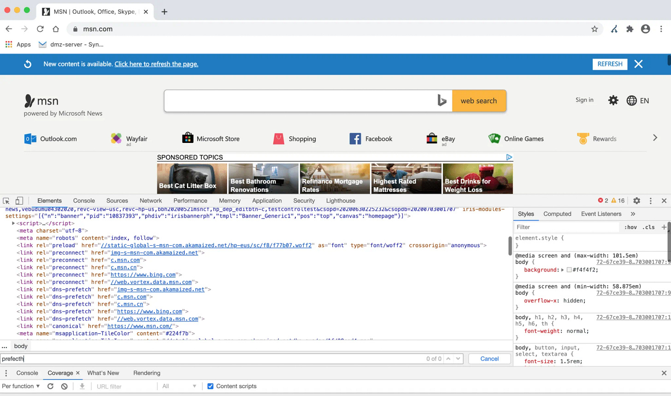Open MSN settings gear icon

click(613, 100)
